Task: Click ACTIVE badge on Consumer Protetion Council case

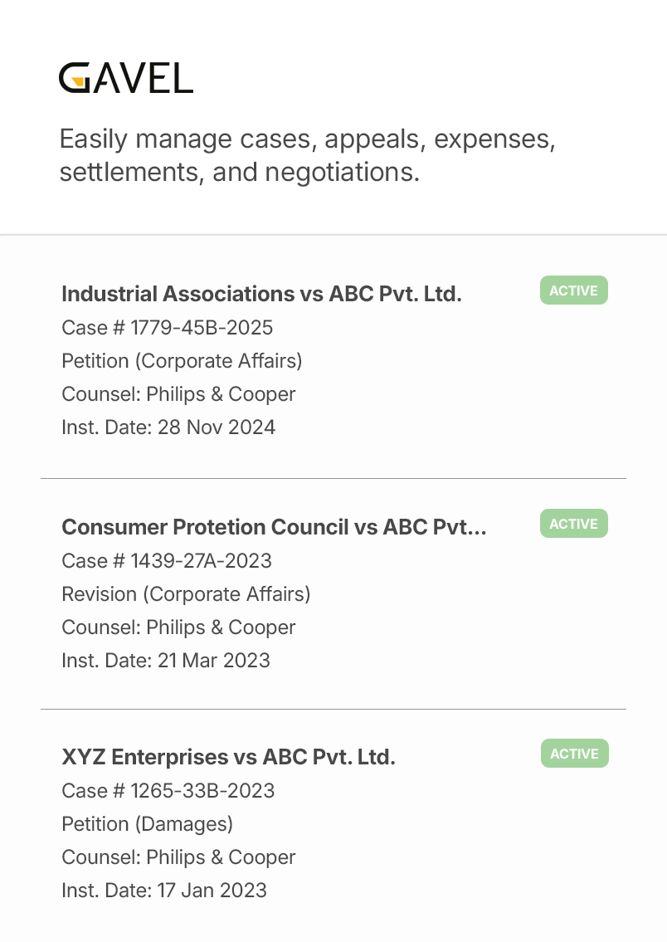Action: tap(574, 524)
